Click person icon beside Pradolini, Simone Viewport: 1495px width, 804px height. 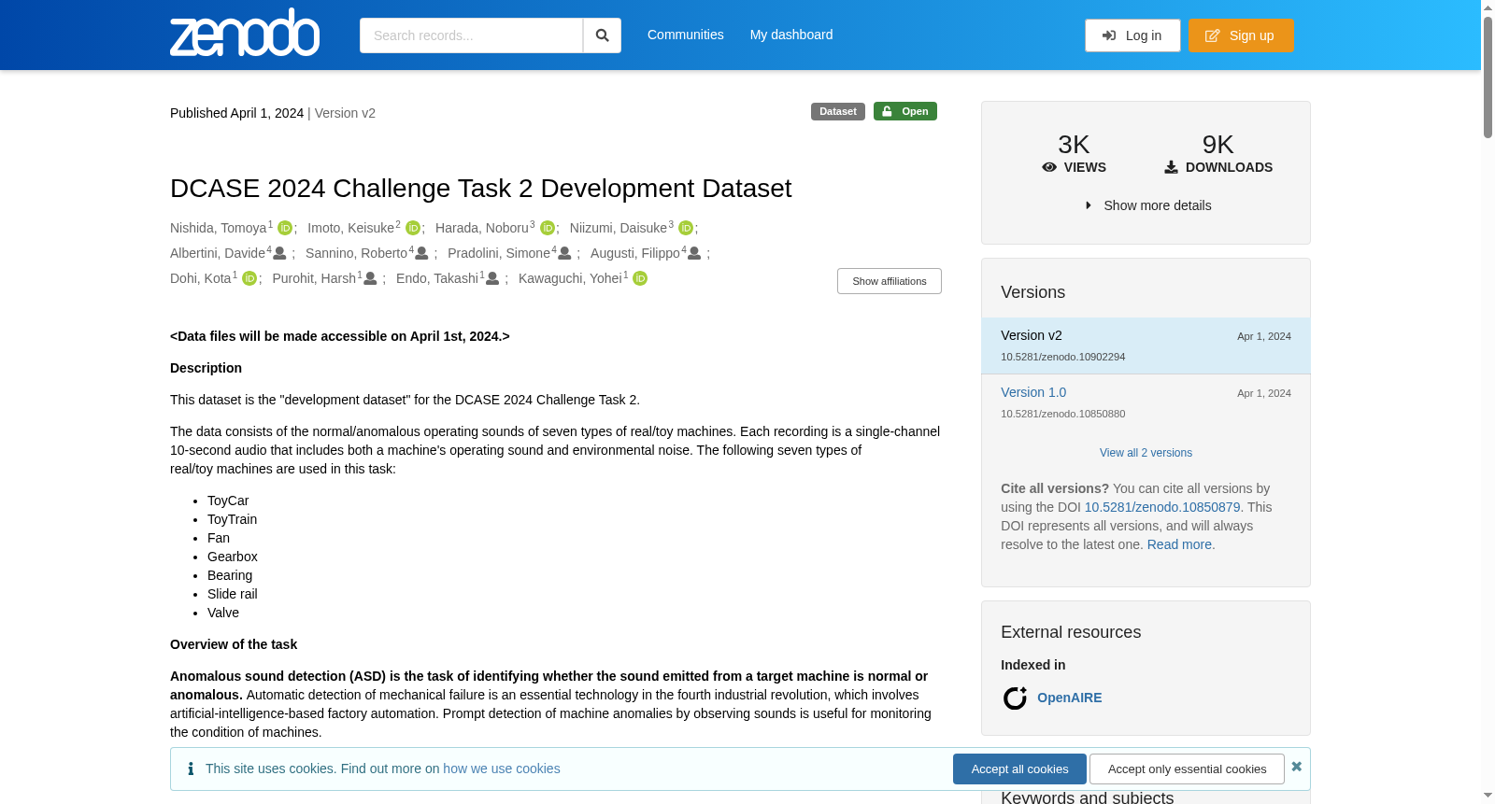(564, 253)
